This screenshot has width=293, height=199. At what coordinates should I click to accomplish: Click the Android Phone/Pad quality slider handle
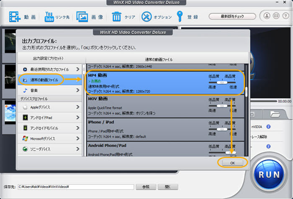tap(231, 153)
